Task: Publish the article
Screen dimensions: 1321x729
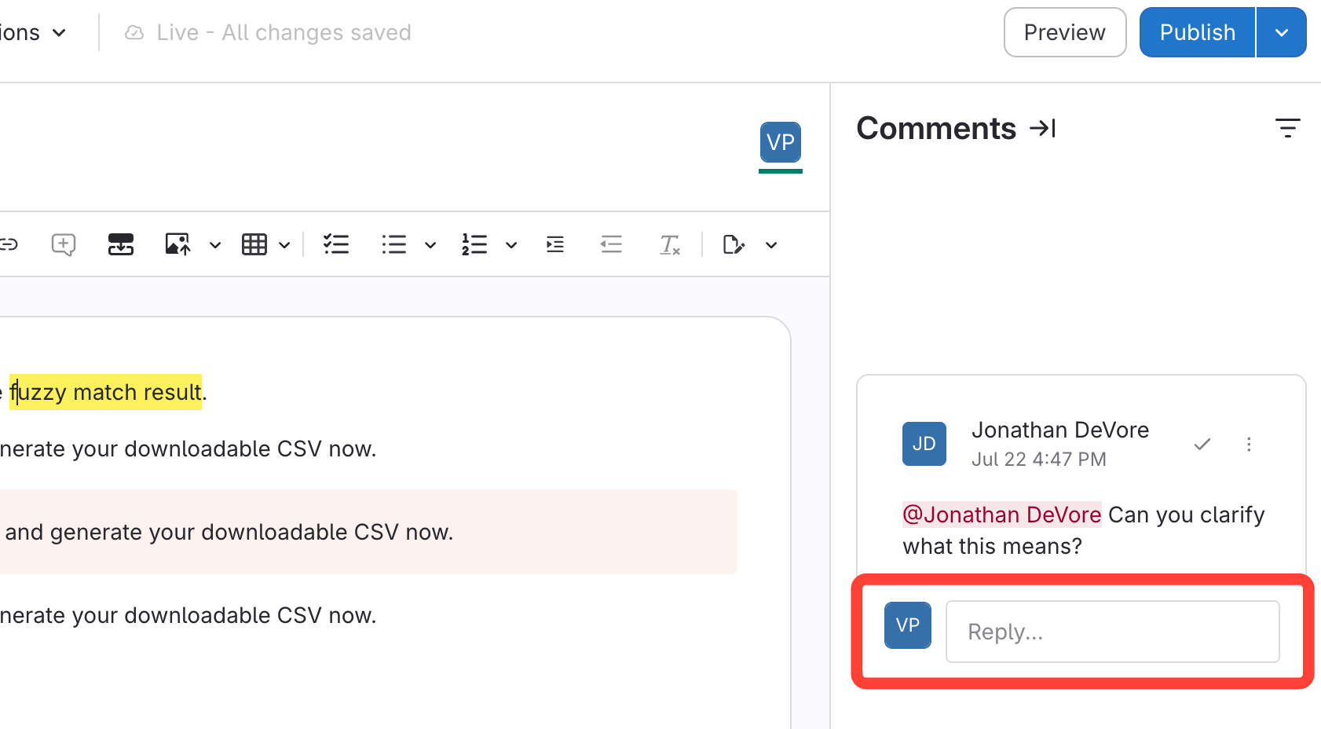Action: 1197,32
